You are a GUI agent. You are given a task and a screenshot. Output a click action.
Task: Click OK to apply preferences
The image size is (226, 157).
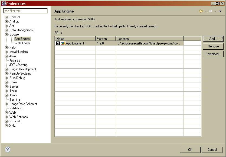click(190, 150)
